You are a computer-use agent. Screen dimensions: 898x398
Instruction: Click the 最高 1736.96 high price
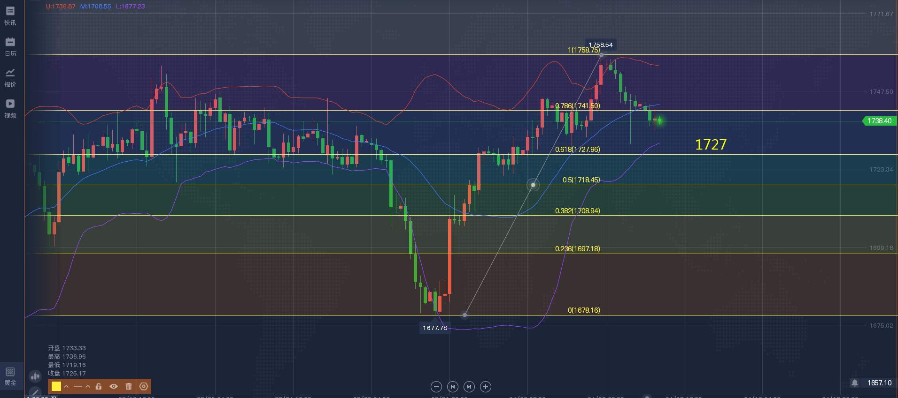(67, 357)
